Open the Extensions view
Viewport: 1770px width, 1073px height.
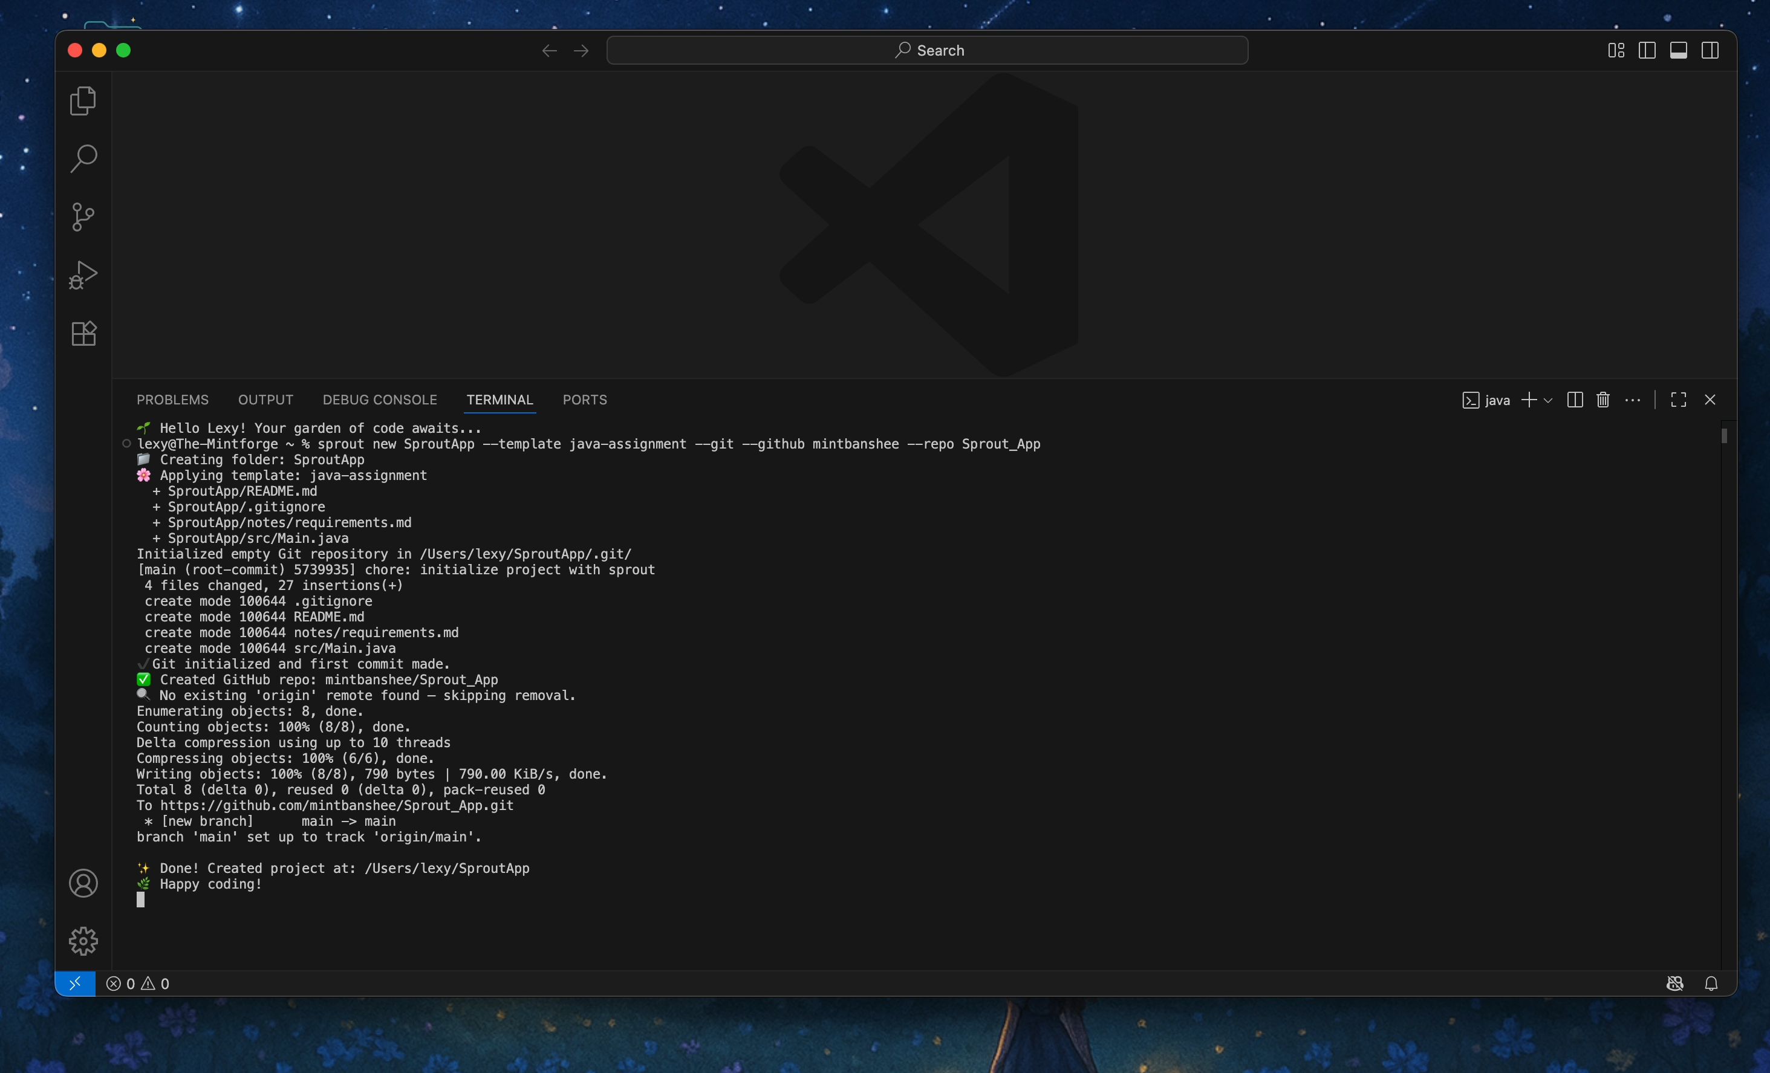click(83, 333)
